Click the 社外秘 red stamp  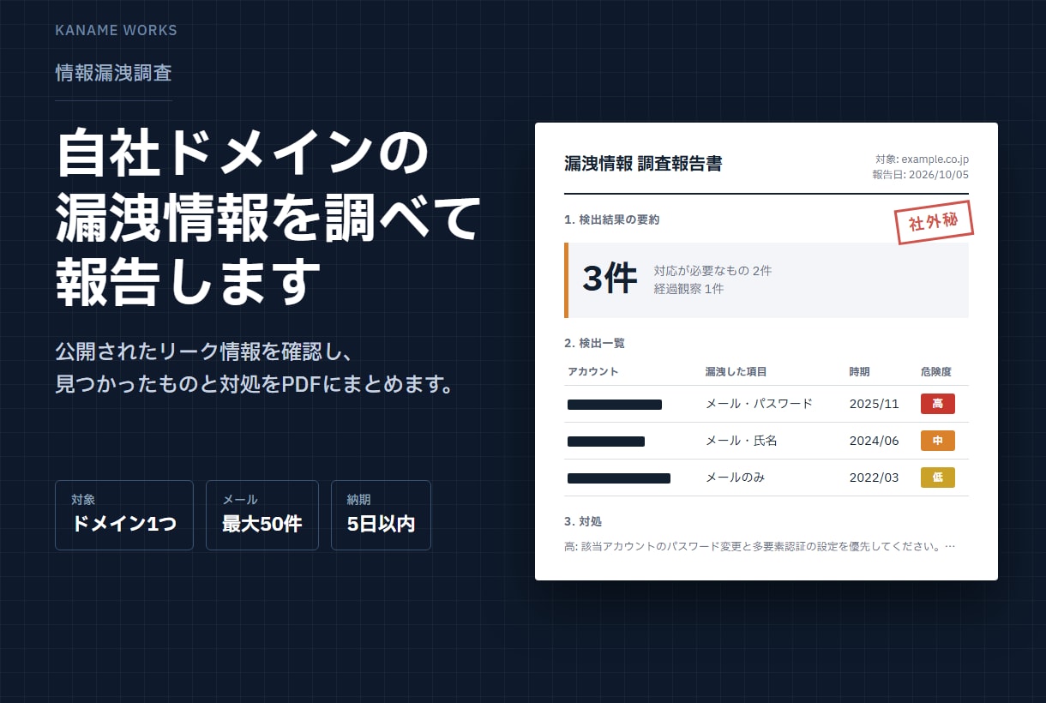click(935, 223)
